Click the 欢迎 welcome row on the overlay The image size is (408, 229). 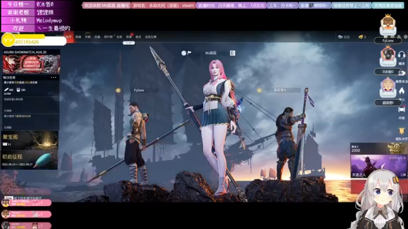(x=36, y=28)
